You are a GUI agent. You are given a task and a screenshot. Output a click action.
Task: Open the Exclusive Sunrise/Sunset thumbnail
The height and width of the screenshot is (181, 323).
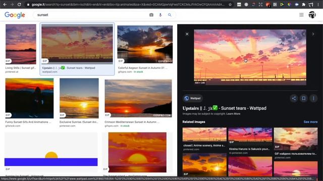79,98
